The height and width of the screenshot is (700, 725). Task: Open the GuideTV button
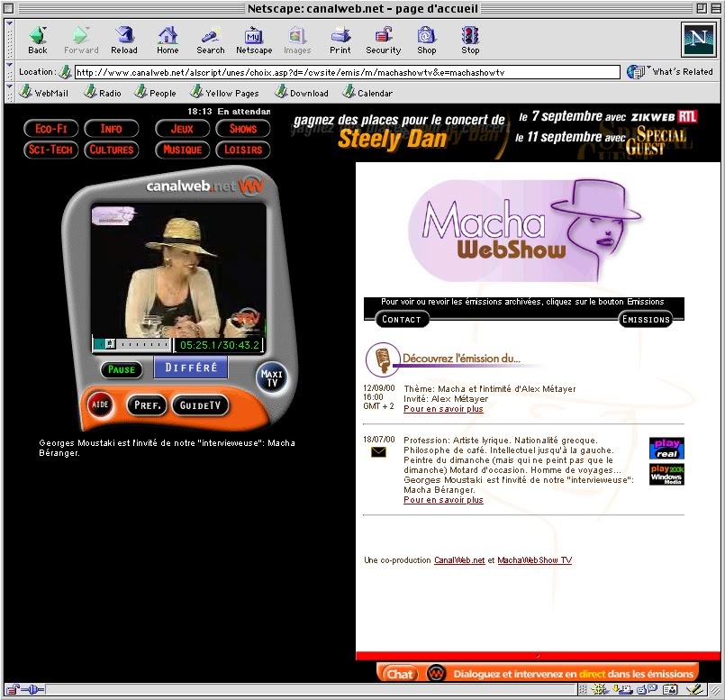tap(200, 405)
